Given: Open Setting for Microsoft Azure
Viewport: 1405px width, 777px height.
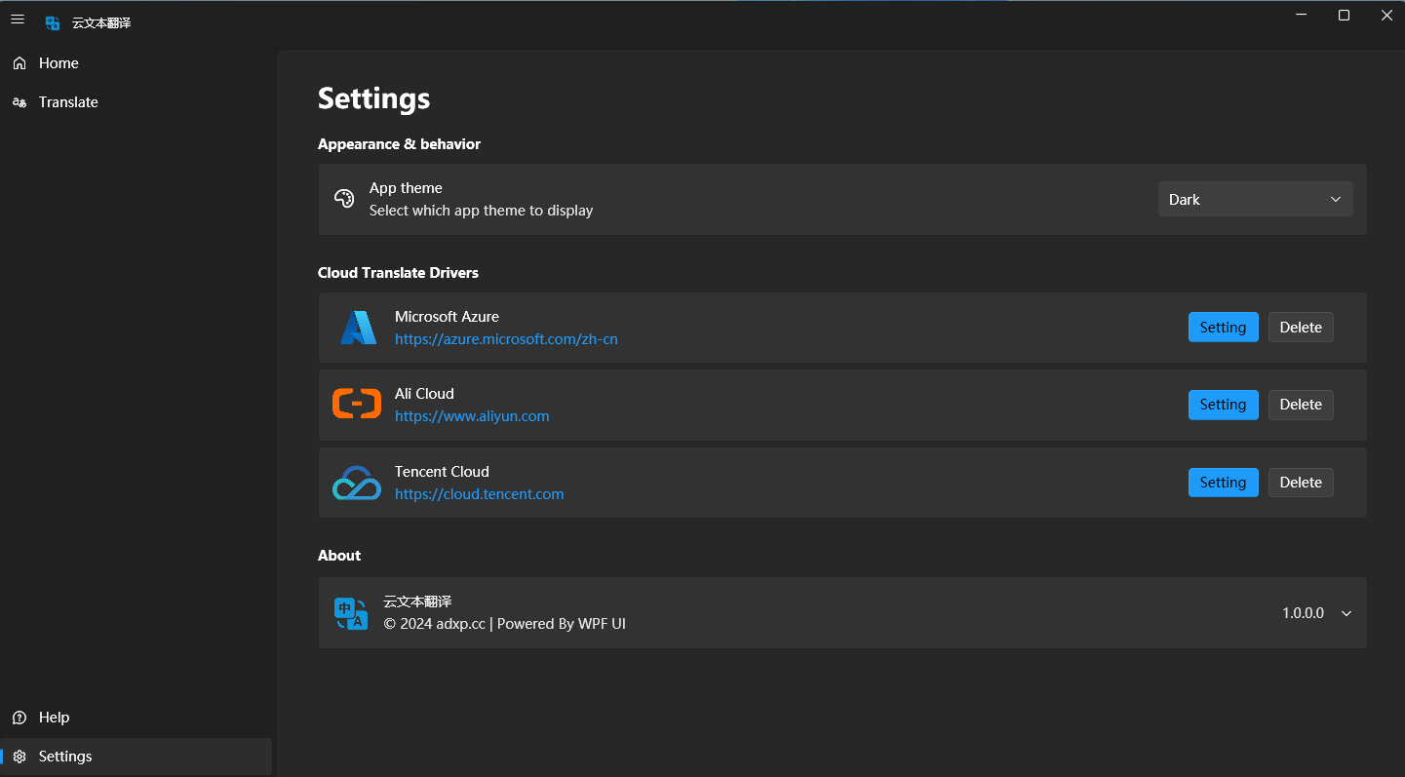Looking at the screenshot, I should (x=1223, y=328).
